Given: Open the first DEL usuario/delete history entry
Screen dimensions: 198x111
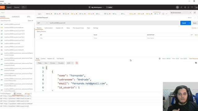Looking at the screenshot, I should (14, 47).
